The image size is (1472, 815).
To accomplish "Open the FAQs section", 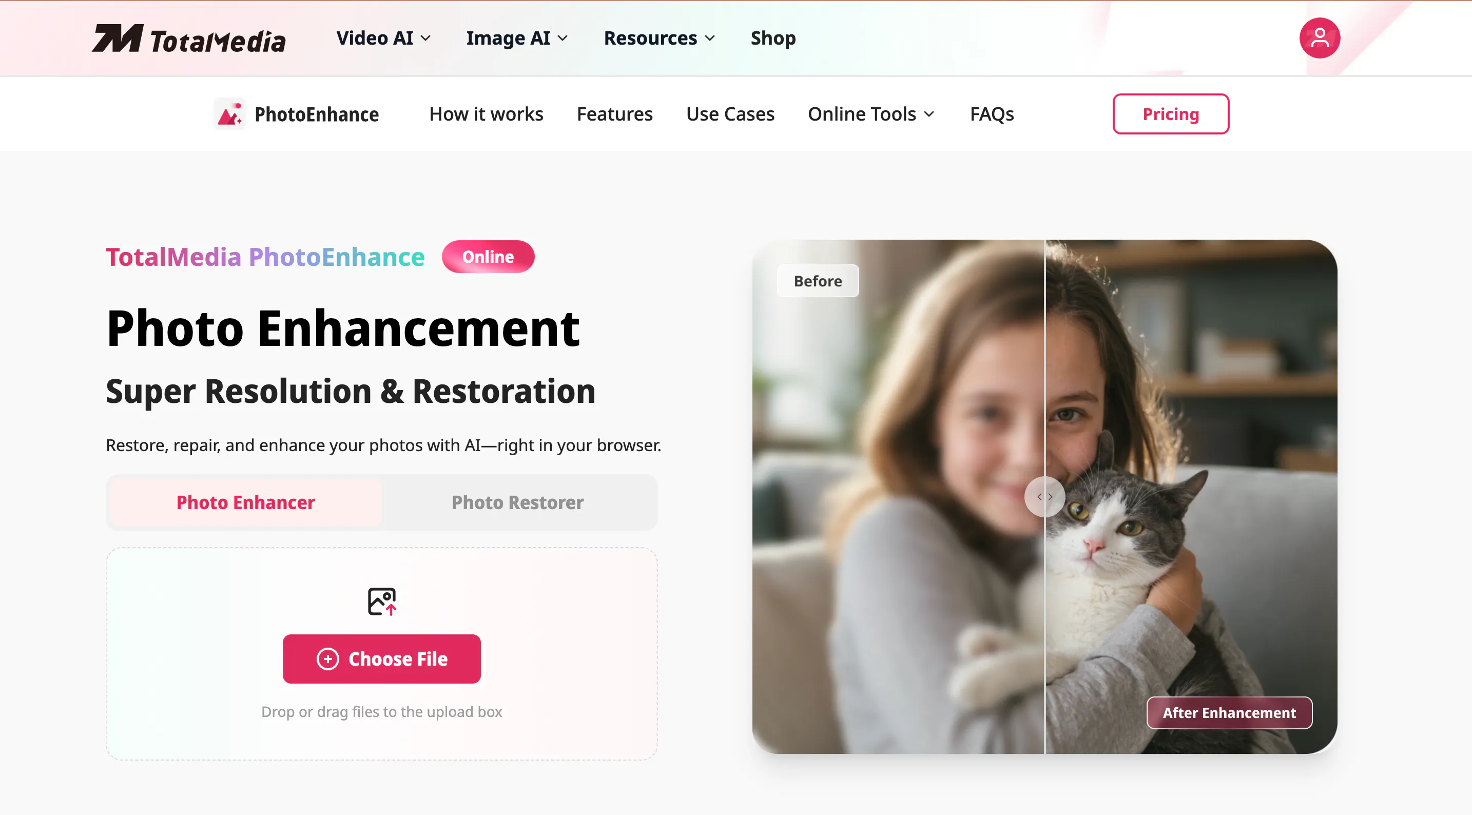I will (992, 114).
